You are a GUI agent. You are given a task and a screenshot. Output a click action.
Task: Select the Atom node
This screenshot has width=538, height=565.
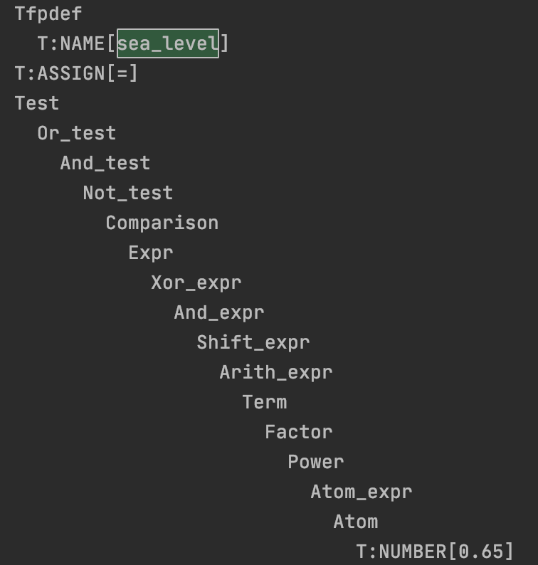tap(356, 522)
